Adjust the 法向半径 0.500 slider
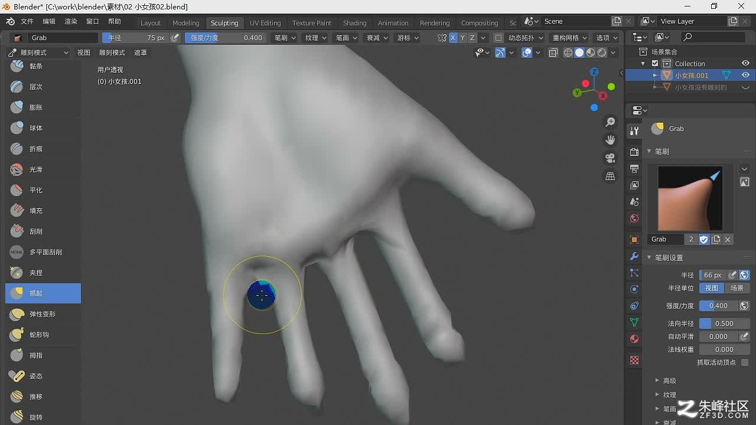The height and width of the screenshot is (425, 756). click(x=725, y=323)
